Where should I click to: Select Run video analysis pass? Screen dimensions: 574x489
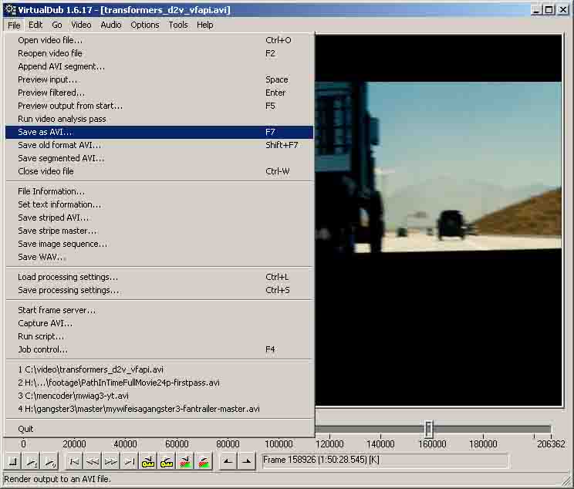tap(159, 119)
